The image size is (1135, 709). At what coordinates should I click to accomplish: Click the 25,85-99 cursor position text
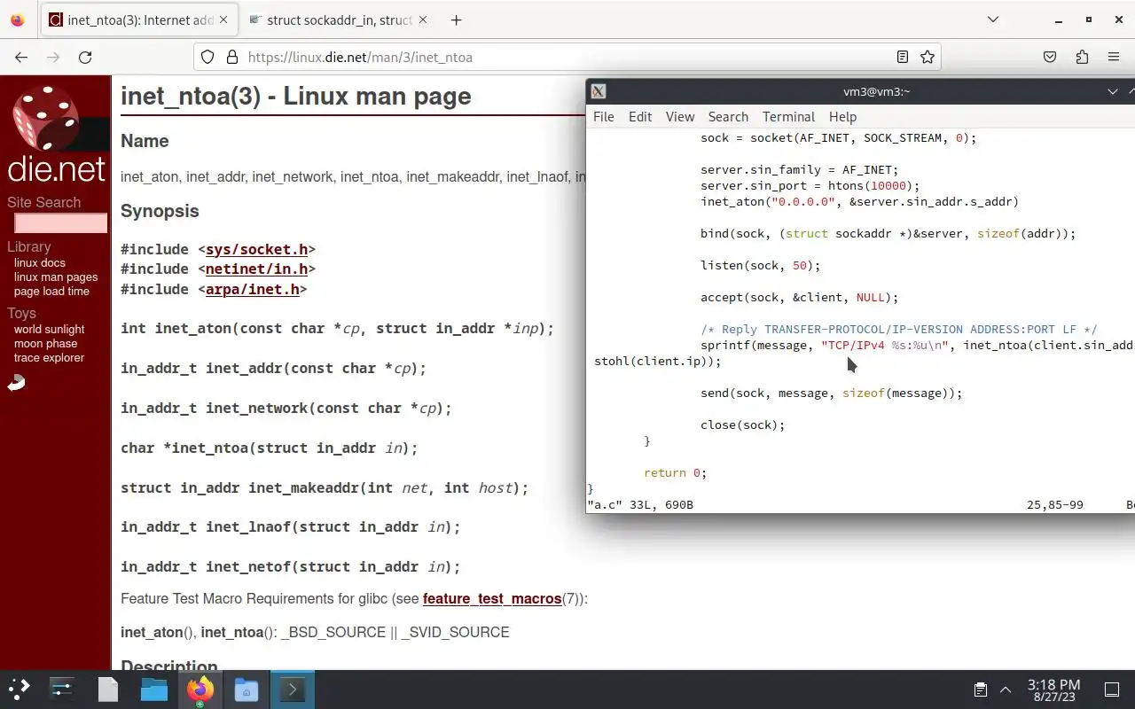click(1055, 505)
